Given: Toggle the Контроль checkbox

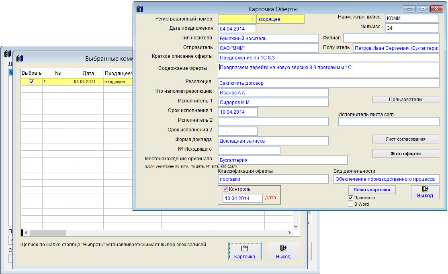Looking at the screenshot, I should (x=225, y=189).
